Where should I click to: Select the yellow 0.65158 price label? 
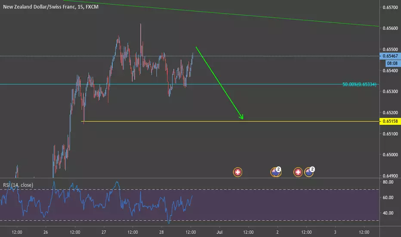point(390,121)
